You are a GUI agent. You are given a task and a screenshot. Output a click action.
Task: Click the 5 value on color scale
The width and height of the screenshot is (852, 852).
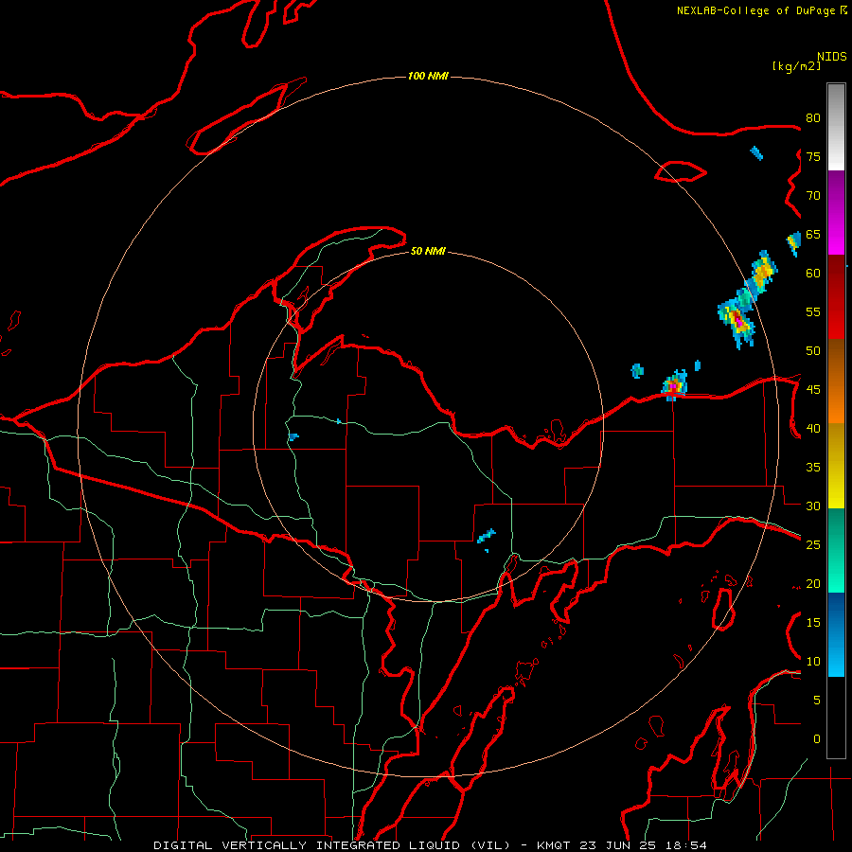(x=817, y=701)
